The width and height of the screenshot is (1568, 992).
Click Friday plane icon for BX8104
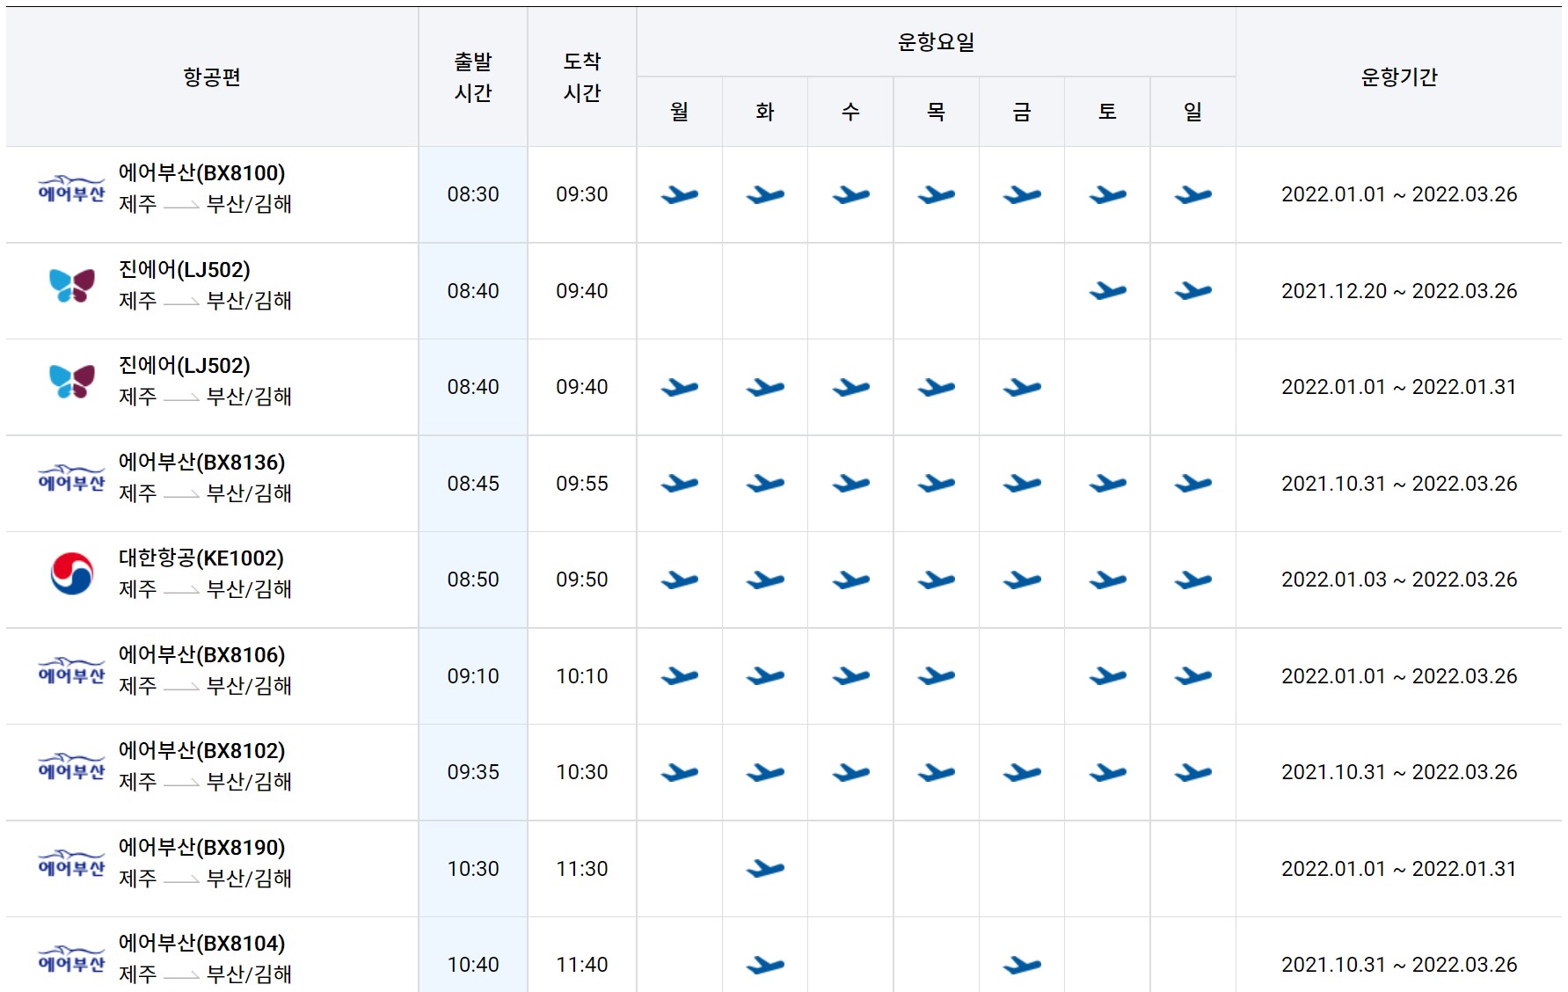[1022, 965]
